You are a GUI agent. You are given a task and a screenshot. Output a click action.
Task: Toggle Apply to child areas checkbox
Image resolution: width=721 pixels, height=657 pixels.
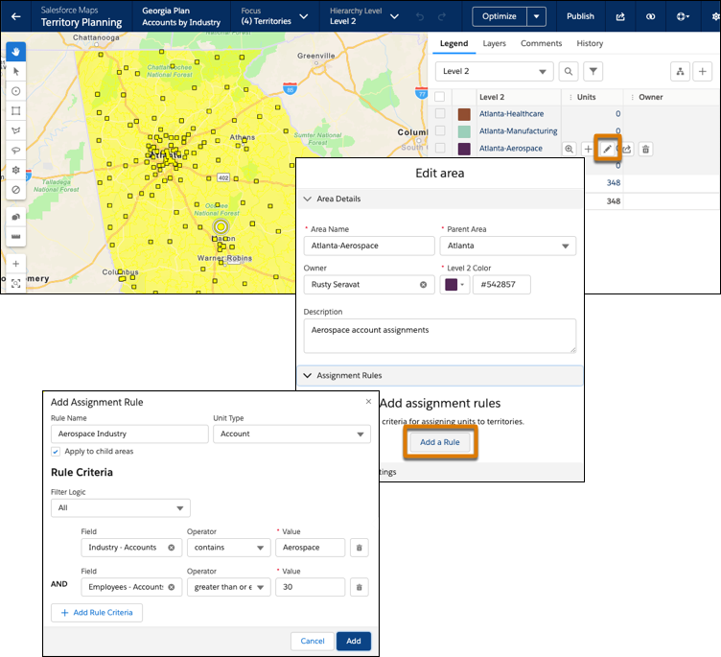[x=56, y=452]
